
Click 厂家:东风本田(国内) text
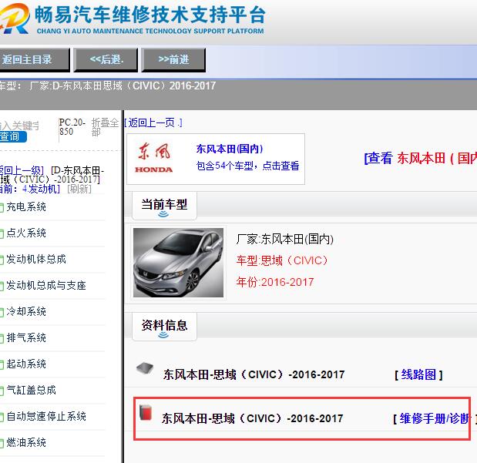[285, 239]
